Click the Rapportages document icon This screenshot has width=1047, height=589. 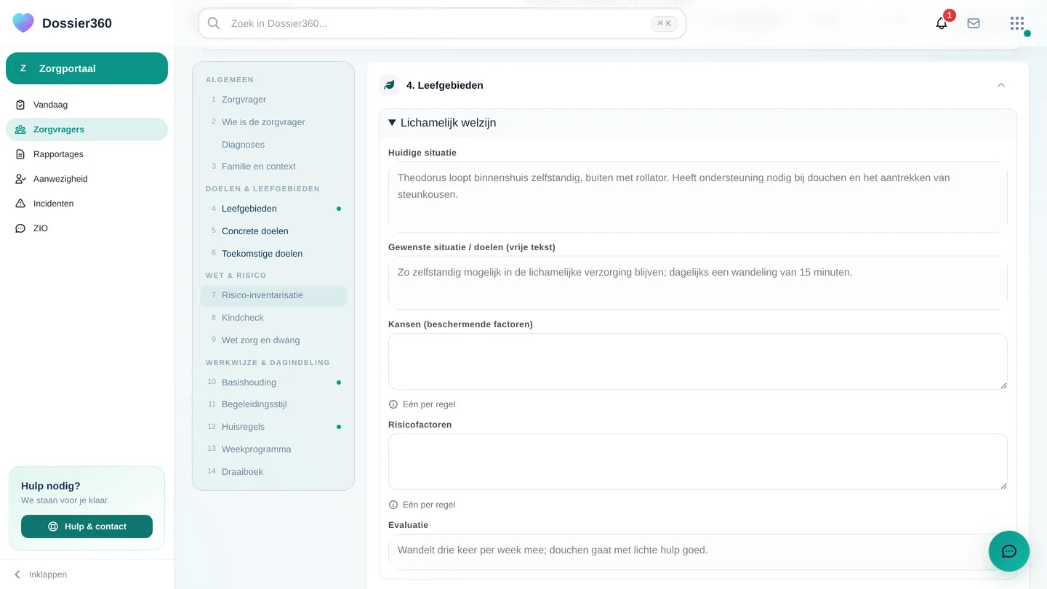(x=20, y=154)
